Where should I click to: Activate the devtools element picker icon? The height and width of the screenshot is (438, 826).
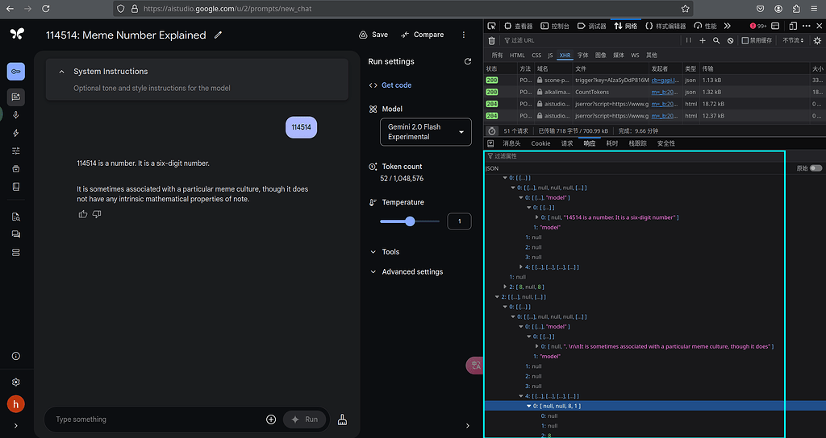pos(491,26)
